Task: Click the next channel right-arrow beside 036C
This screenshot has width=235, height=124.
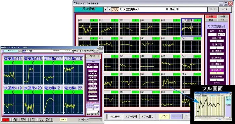Action: click(x=109, y=10)
